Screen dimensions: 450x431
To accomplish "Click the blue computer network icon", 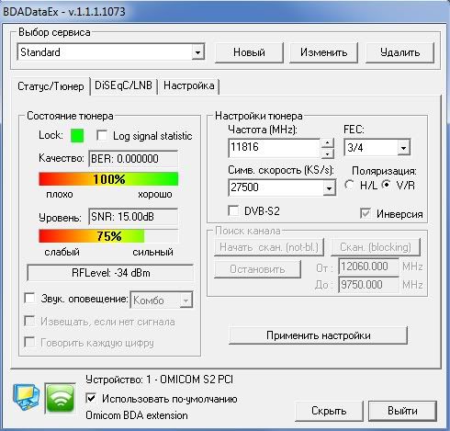I will (27, 397).
